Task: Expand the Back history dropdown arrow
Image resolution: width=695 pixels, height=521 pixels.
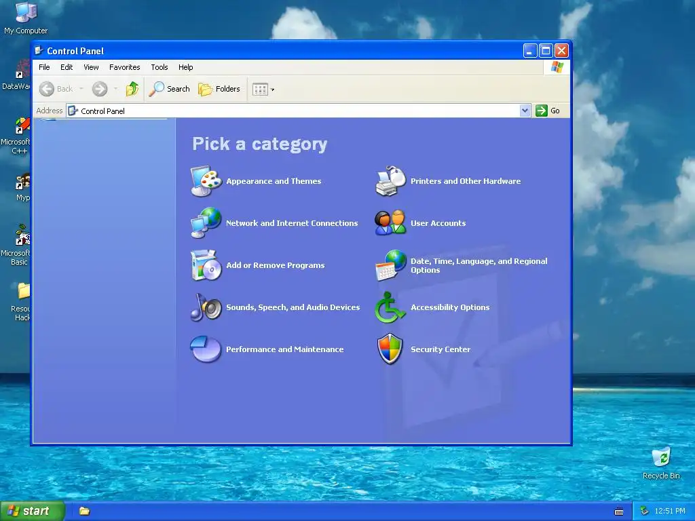Action: (x=81, y=89)
